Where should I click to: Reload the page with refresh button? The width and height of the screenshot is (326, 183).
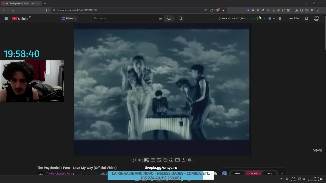[14, 10]
